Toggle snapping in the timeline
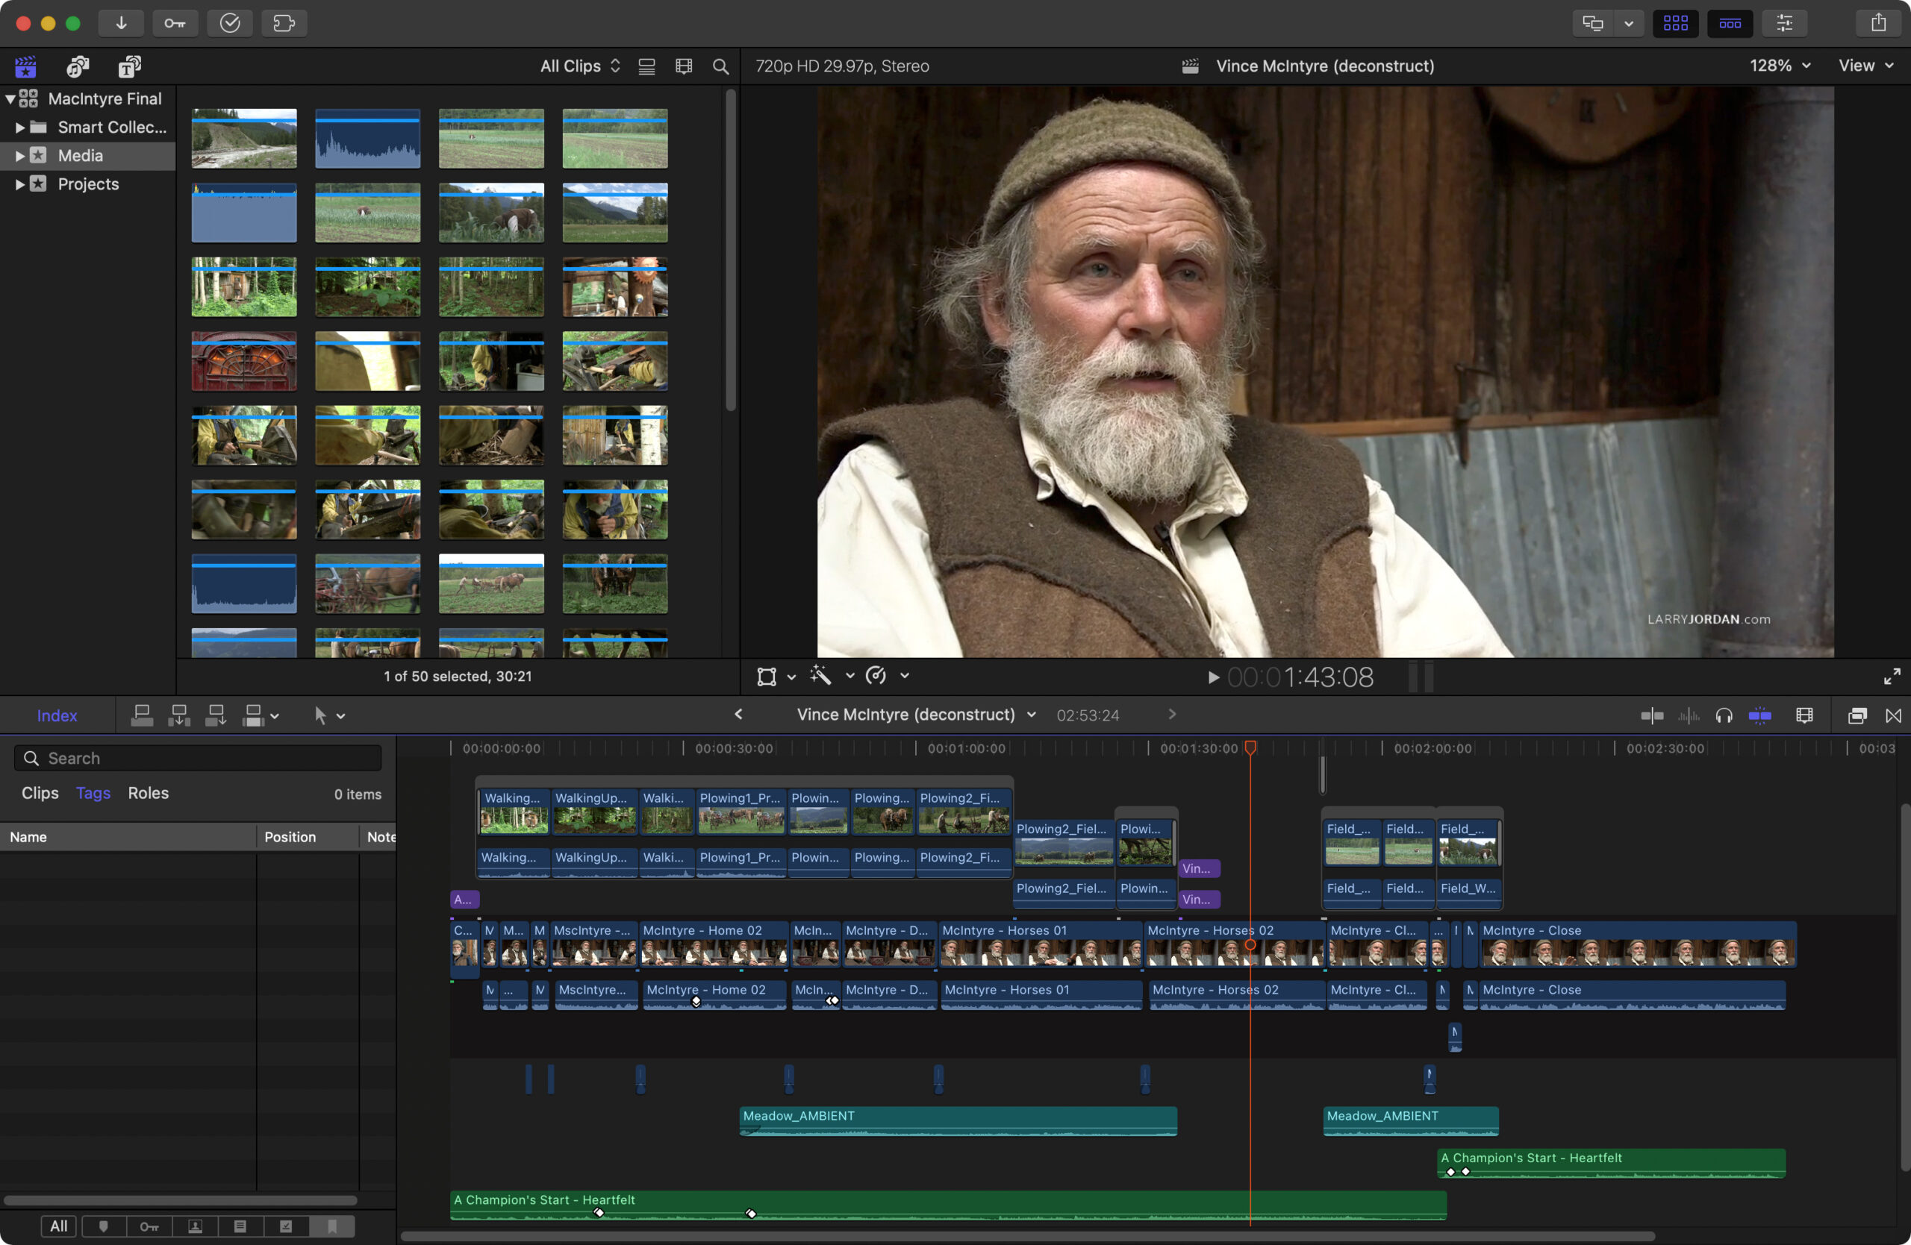Screen dimensions: 1911x1245 pos(1759,715)
